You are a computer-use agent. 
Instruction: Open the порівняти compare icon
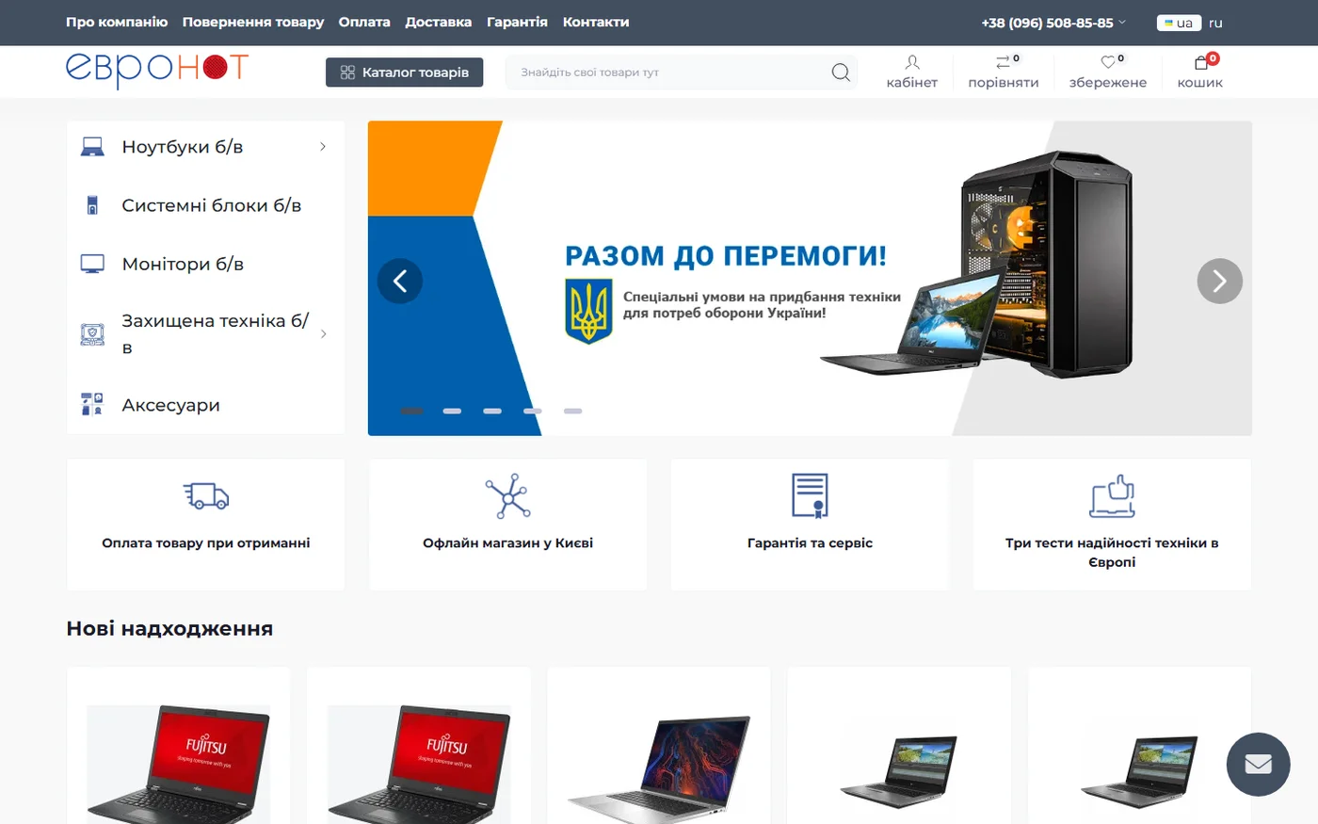(1004, 62)
